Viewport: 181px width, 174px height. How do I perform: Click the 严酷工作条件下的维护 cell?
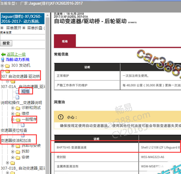coord(87,85)
